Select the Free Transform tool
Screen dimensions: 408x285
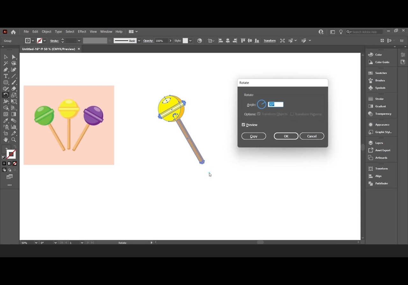(x=14, y=101)
